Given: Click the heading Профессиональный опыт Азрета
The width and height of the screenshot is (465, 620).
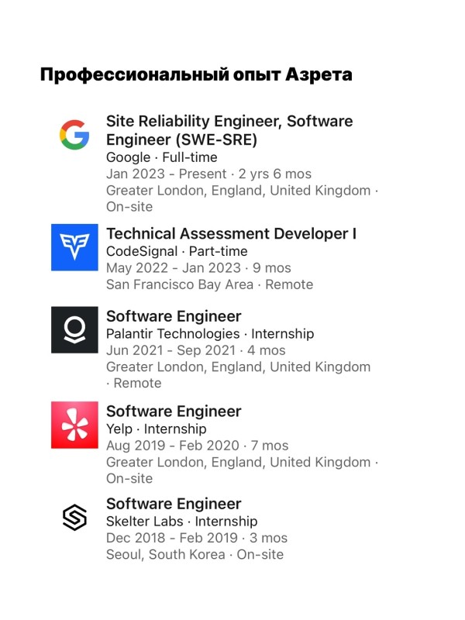Looking at the screenshot, I should point(196,74).
